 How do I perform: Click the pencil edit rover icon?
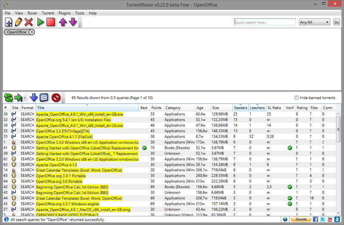click(18, 22)
